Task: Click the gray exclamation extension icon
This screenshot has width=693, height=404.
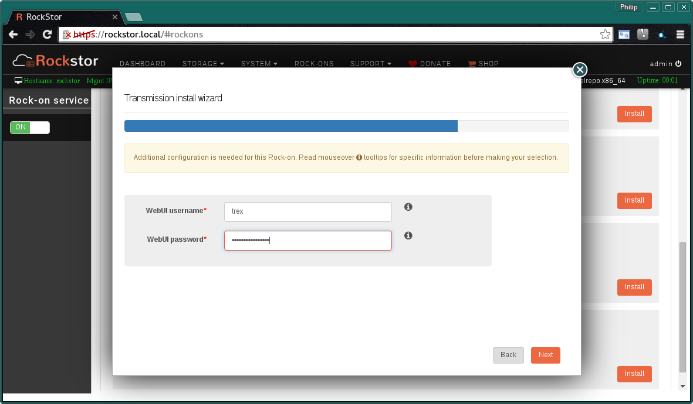Action: 643,34
